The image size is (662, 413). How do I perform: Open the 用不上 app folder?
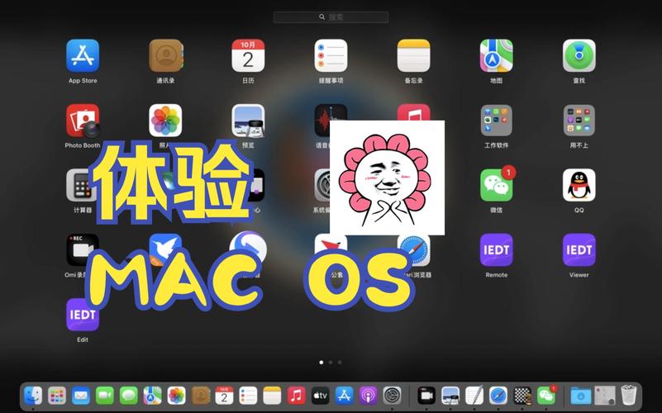coord(579,121)
